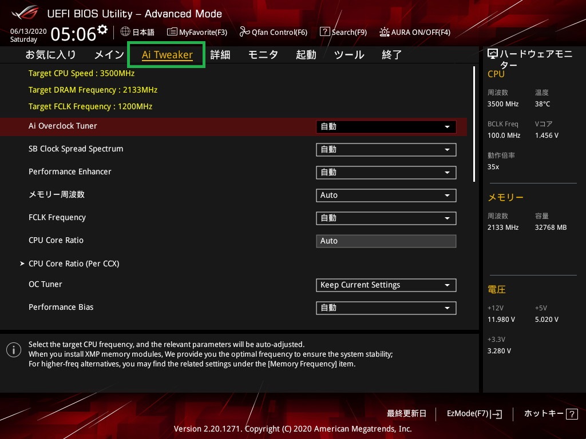This screenshot has width=586, height=439.
Task: Click ホットキー button
Action: (x=551, y=414)
